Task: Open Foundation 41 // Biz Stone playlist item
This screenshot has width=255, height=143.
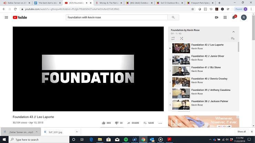Action: pyautogui.click(x=204, y=71)
